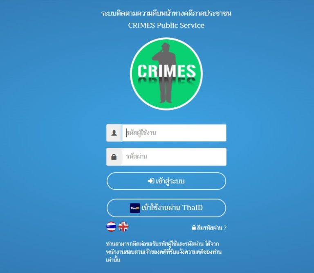
Task: Click the เข้าสู่ระบบ login button
Action: click(166, 181)
